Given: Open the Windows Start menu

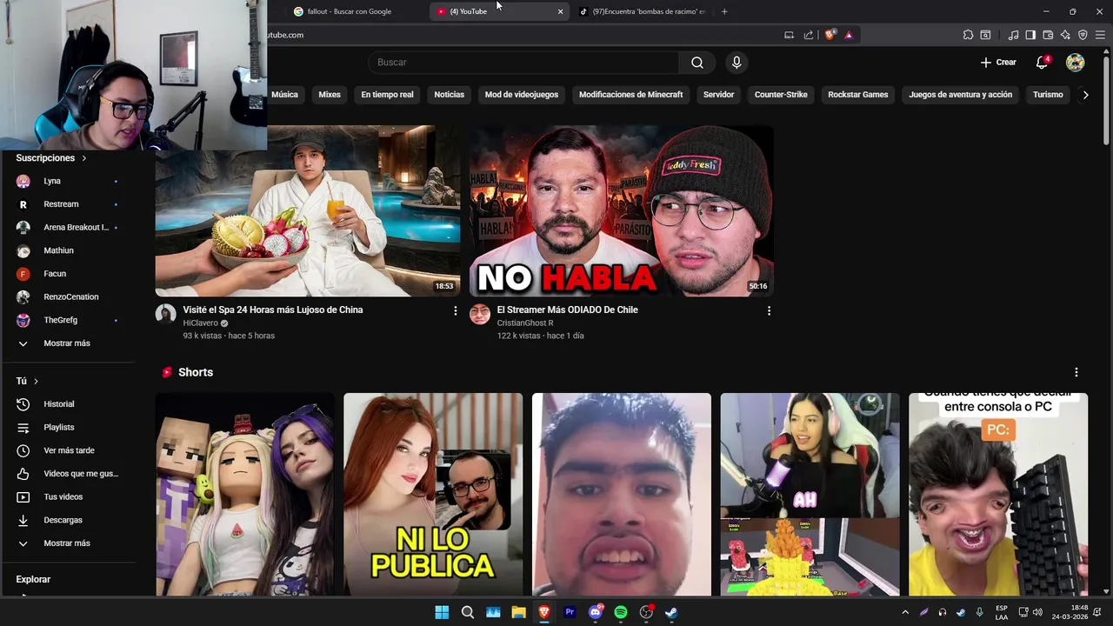Looking at the screenshot, I should click(442, 612).
